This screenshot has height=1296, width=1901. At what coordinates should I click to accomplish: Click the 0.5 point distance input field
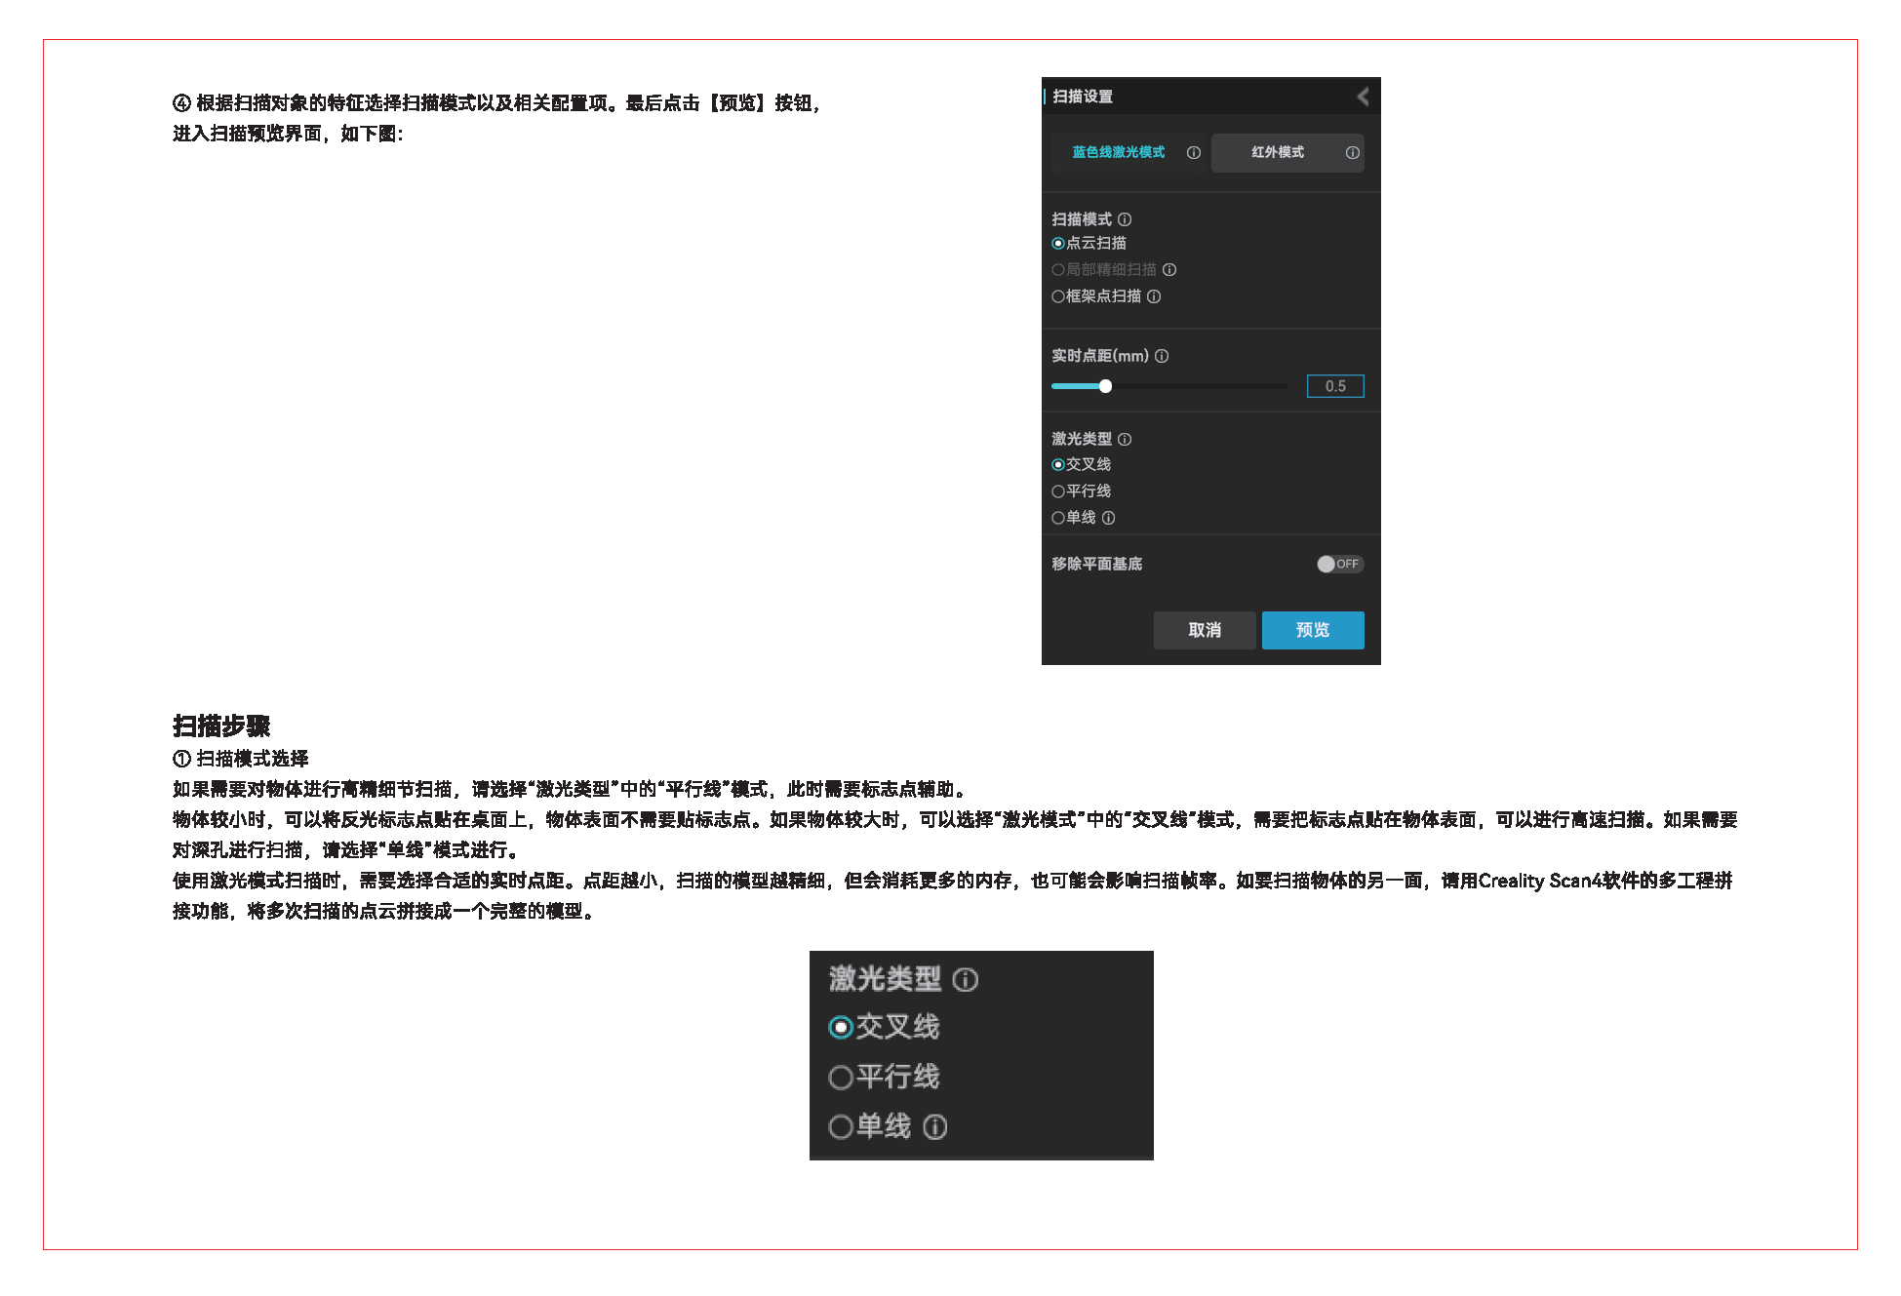(1335, 386)
